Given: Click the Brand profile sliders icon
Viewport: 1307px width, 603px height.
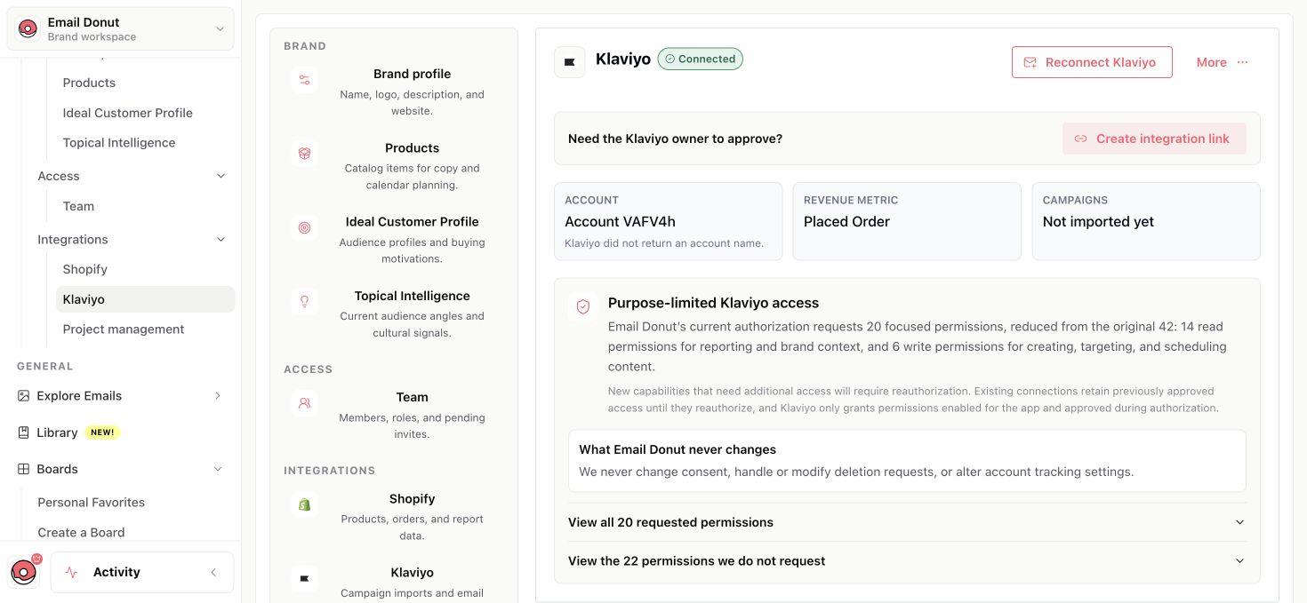Looking at the screenshot, I should point(304,80).
